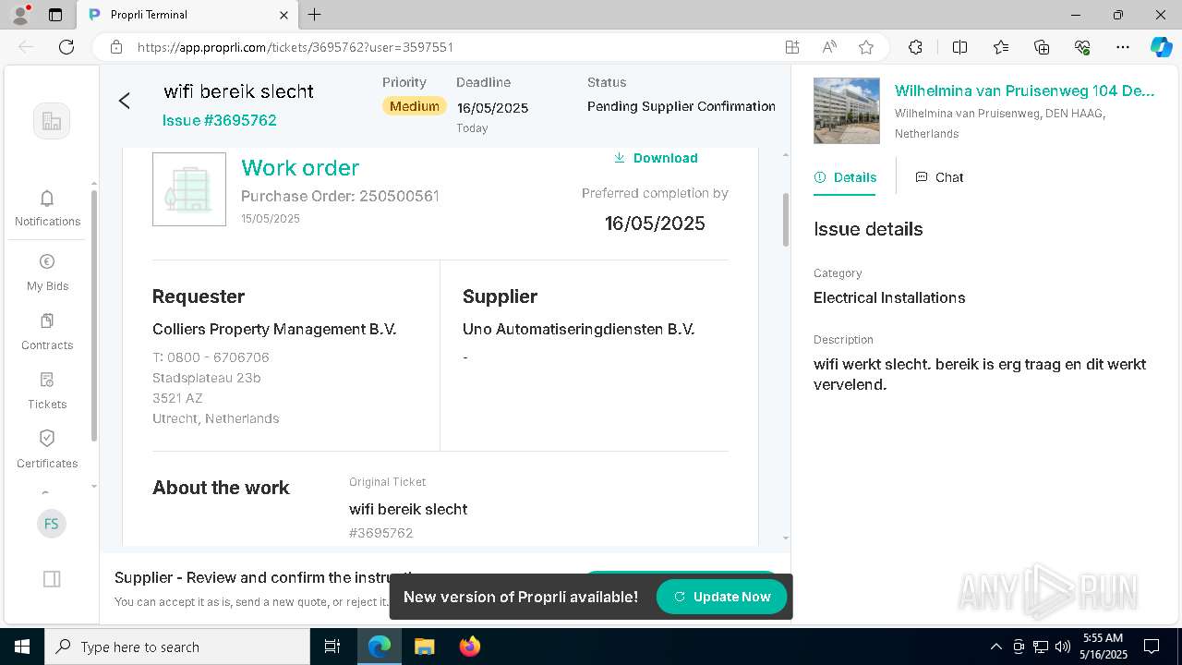This screenshot has width=1182, height=665.
Task: Show hidden tray icons chevron
Action: 995,647
